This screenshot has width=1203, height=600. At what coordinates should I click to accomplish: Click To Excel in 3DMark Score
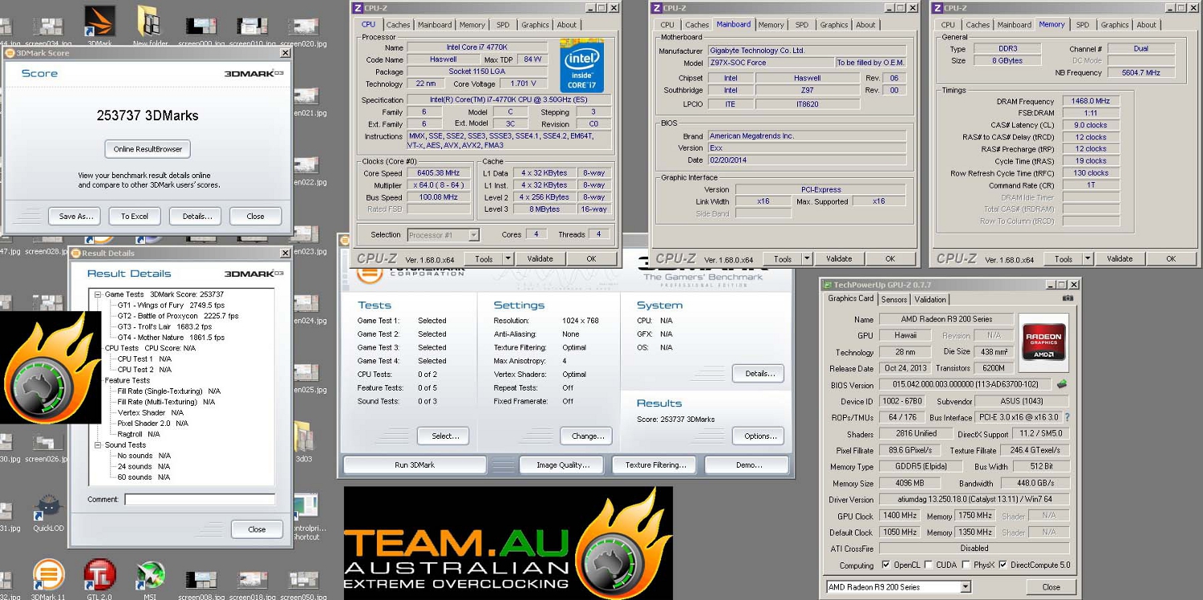click(x=135, y=217)
